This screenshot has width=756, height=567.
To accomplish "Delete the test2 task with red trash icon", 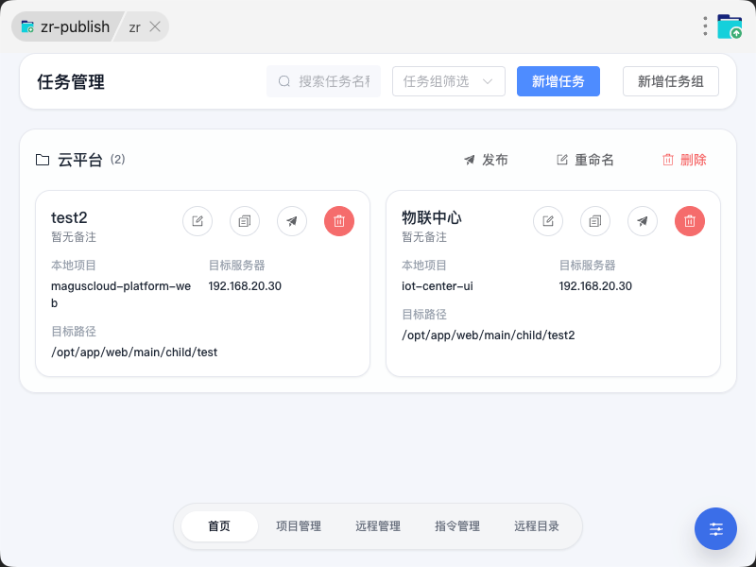I will [x=339, y=221].
